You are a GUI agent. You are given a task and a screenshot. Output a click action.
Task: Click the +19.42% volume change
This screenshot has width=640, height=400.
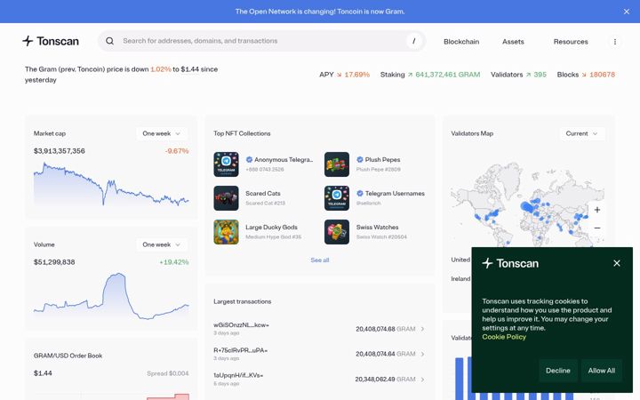click(174, 262)
